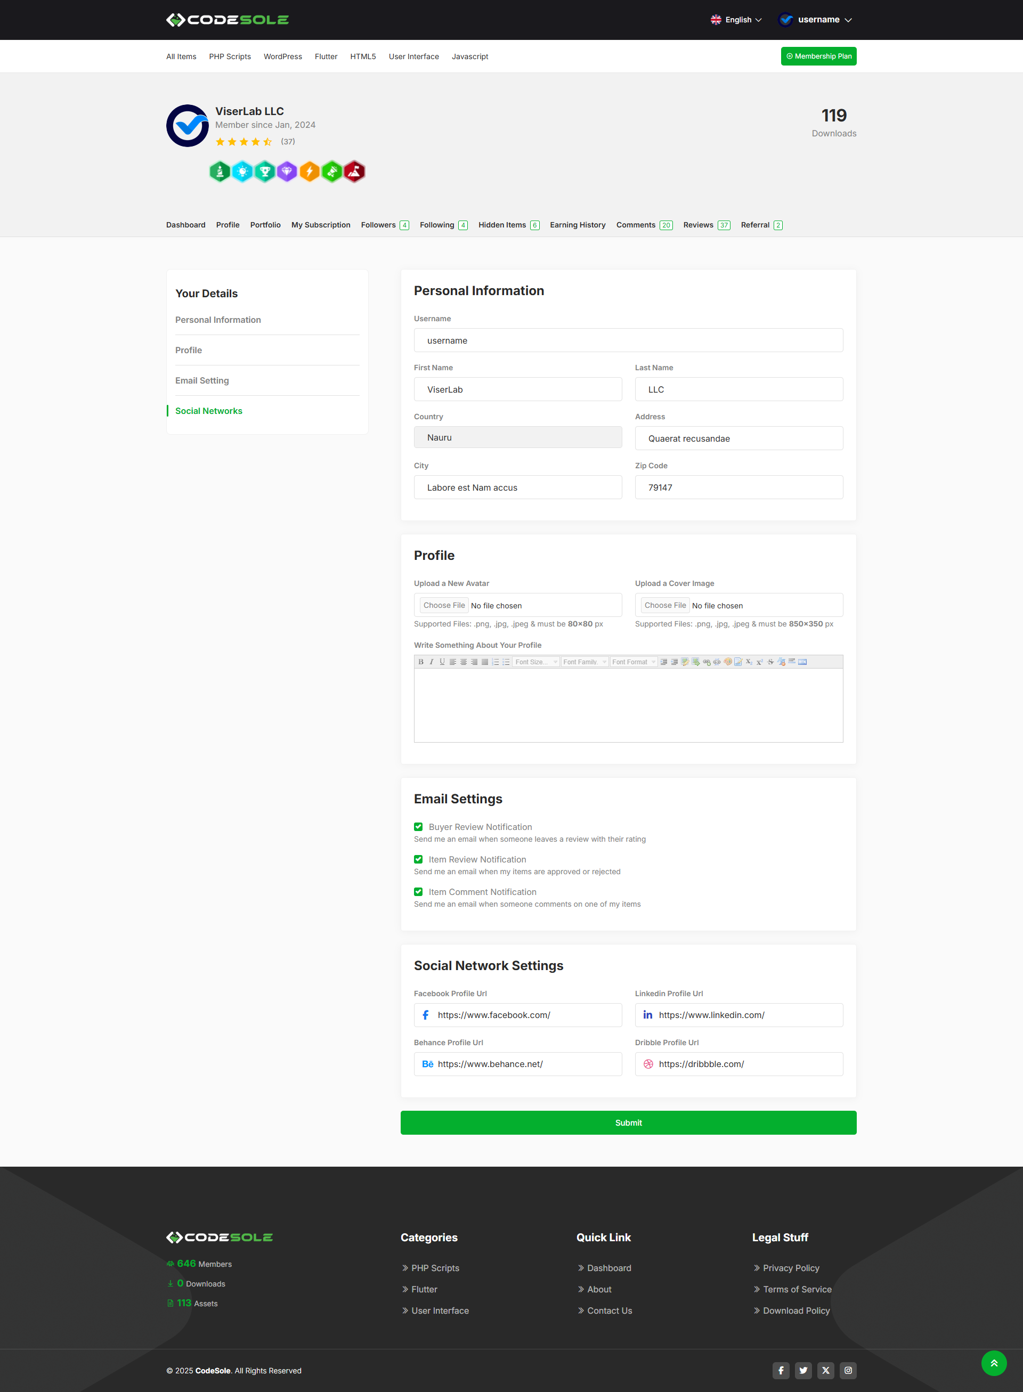This screenshot has width=1023, height=1392.
Task: Open the Earning History tab
Action: [577, 225]
